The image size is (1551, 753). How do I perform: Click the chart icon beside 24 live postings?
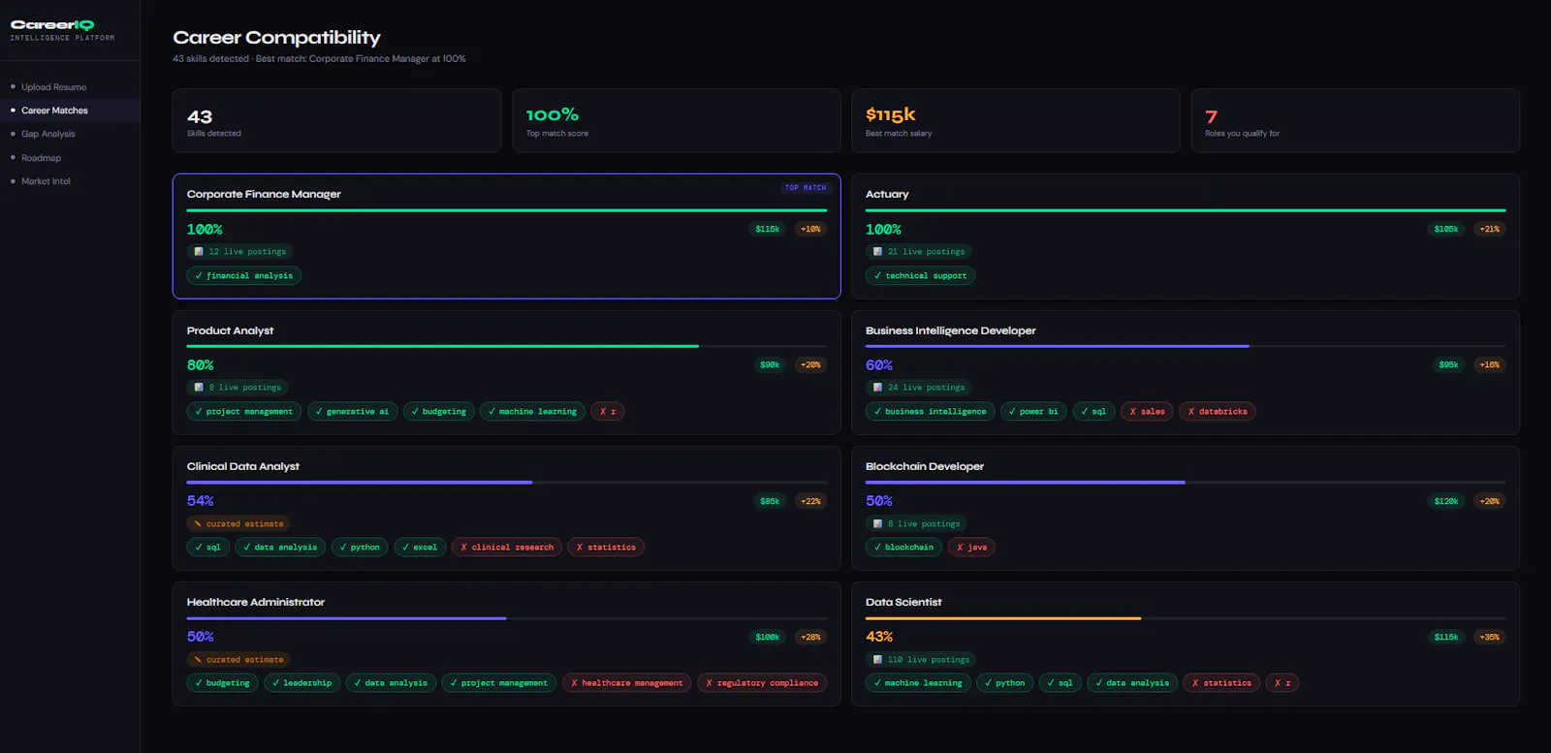pos(877,388)
